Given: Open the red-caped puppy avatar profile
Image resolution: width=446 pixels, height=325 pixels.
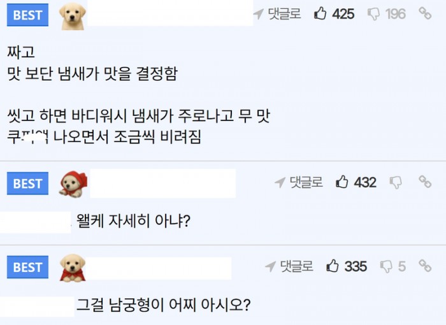Looking at the screenshot, I should [73, 268].
